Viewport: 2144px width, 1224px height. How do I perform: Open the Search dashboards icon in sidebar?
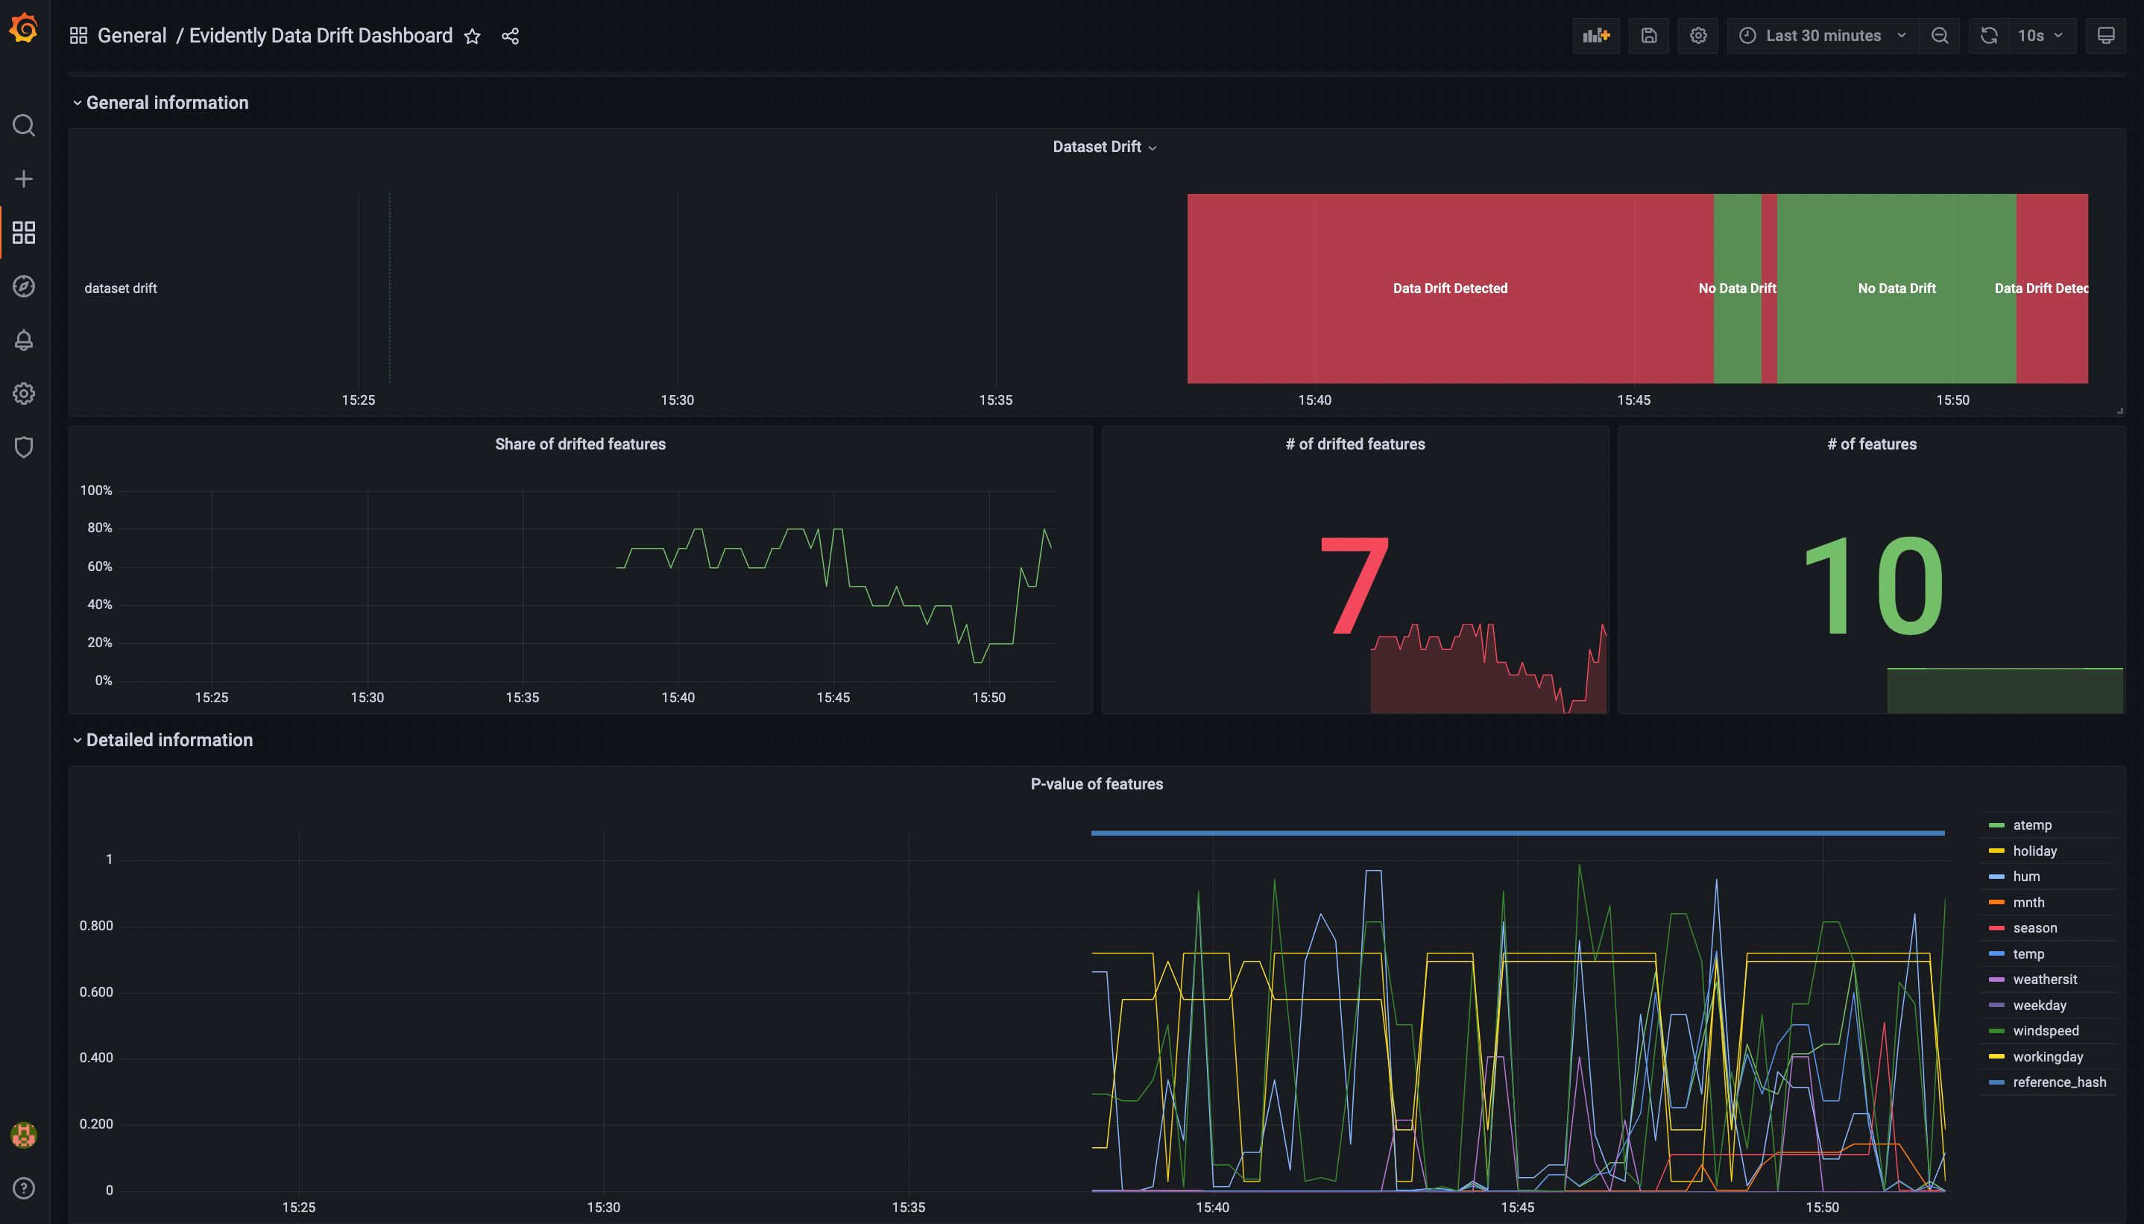click(24, 125)
